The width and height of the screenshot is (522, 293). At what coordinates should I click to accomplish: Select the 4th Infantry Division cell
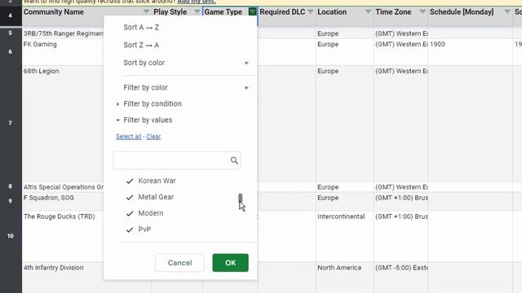[x=63, y=278]
